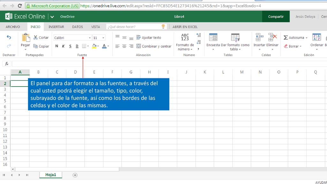Toggle double underline with D button
Screen dimensions: 327x184
(x=77, y=46)
